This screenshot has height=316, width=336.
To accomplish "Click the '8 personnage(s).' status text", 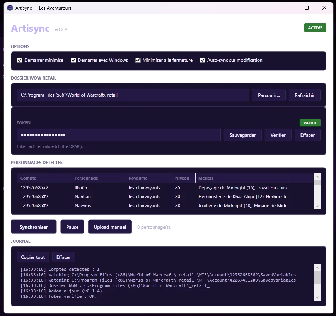I will (x=154, y=227).
